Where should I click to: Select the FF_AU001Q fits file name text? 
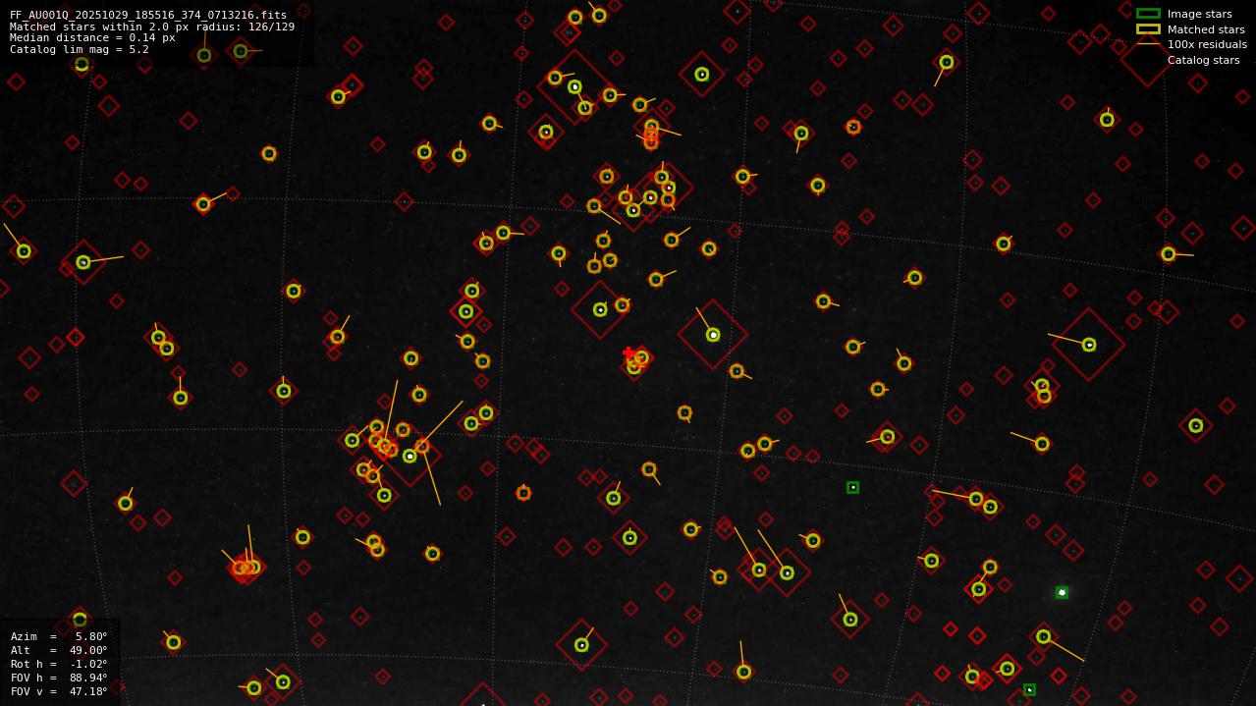(x=148, y=15)
